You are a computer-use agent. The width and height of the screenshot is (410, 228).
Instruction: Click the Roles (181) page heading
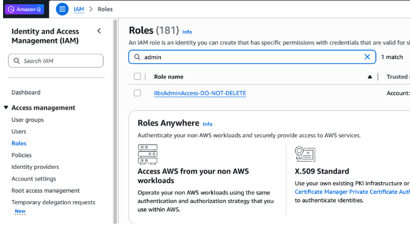point(154,30)
